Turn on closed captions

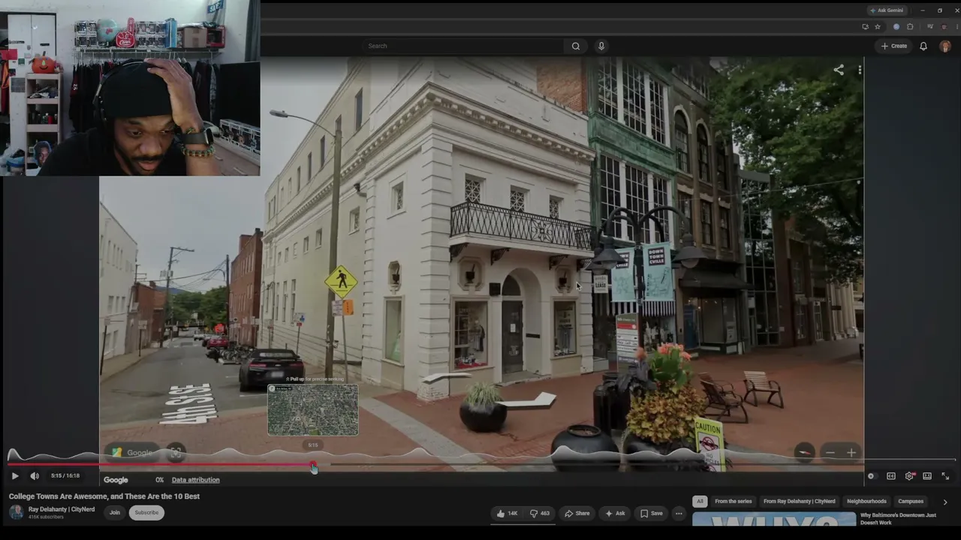891,476
